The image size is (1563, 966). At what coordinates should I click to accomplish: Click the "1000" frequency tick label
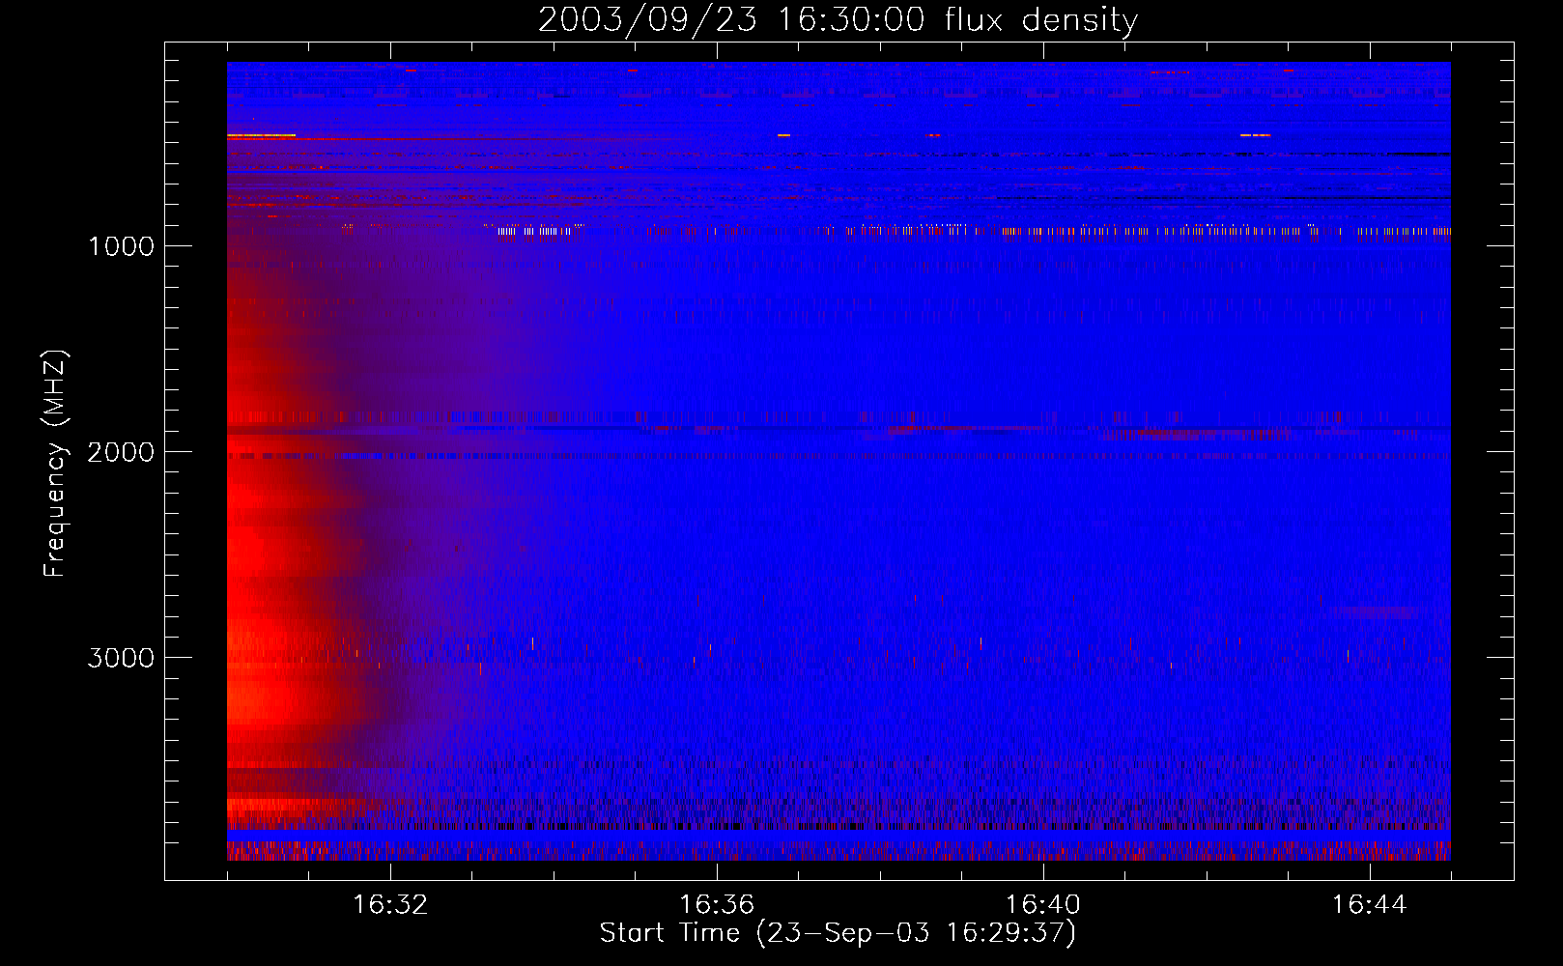(x=121, y=246)
